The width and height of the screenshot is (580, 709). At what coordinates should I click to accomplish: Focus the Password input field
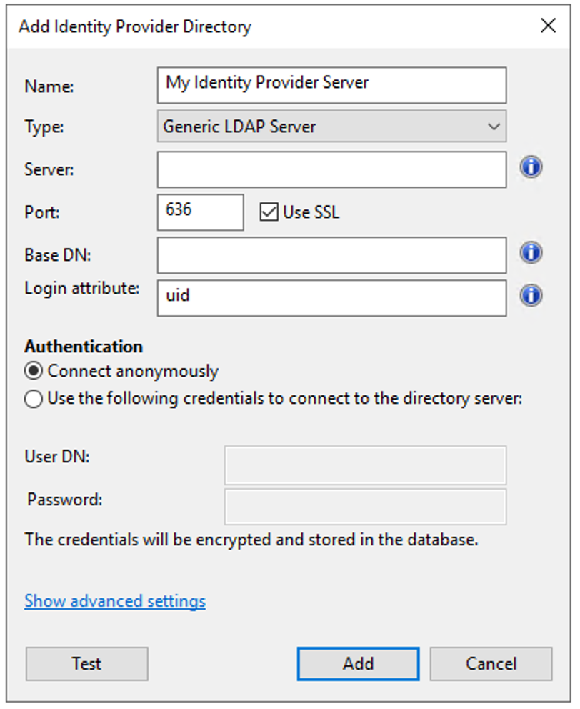click(364, 507)
